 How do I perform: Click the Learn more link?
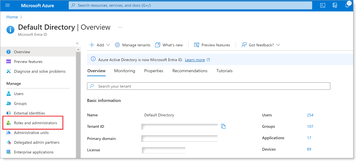(x=195, y=60)
